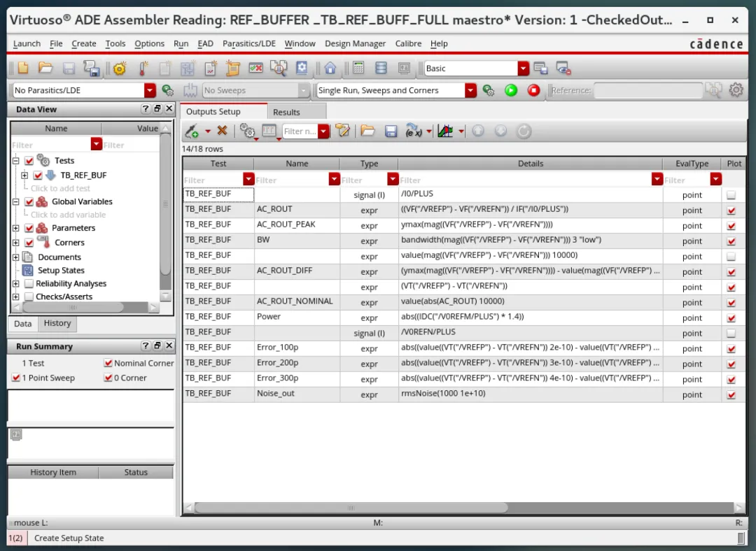Save outputs with floppy icon in outputs toolbar
756x551 pixels.
[391, 131]
